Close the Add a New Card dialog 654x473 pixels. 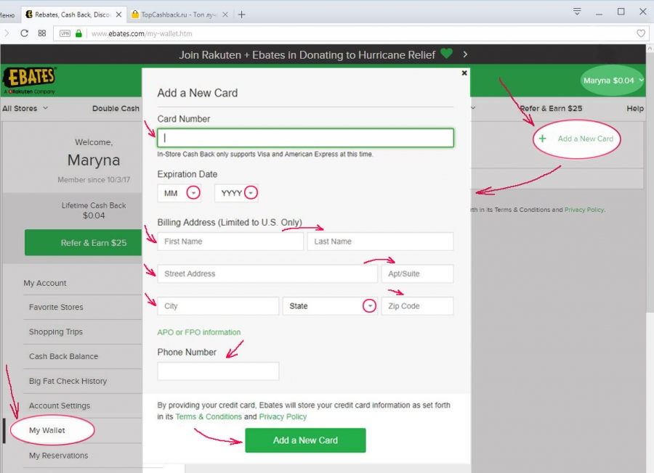464,73
